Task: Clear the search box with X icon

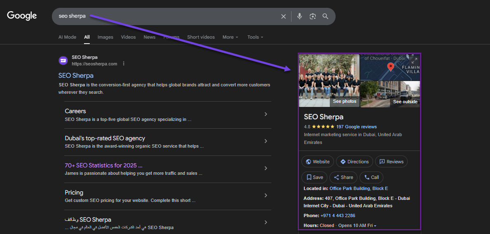Action: 283,16
